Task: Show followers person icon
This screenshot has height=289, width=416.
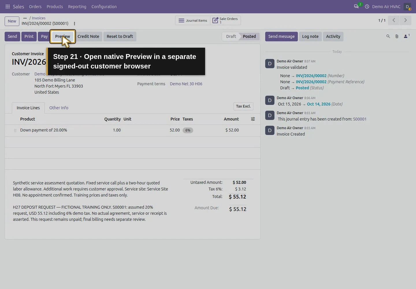Action: (x=406, y=36)
